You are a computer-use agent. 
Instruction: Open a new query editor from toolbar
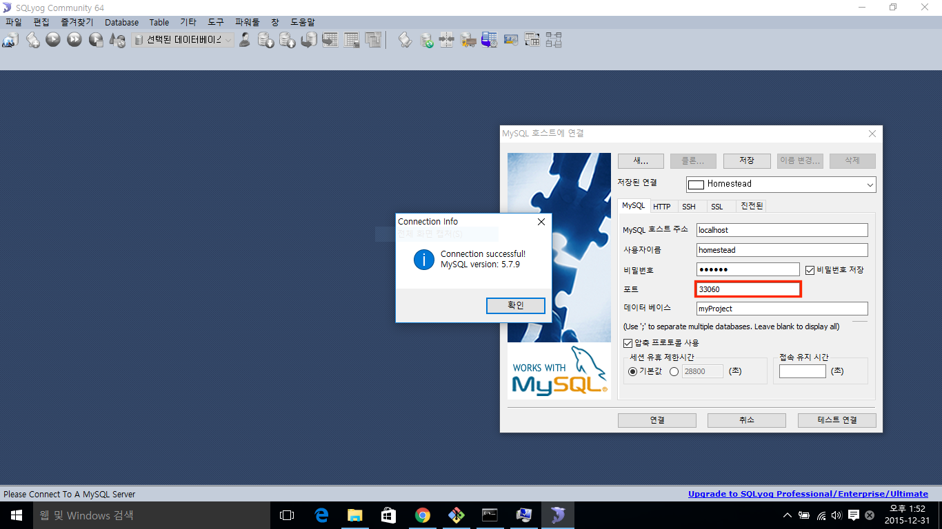[x=32, y=40]
